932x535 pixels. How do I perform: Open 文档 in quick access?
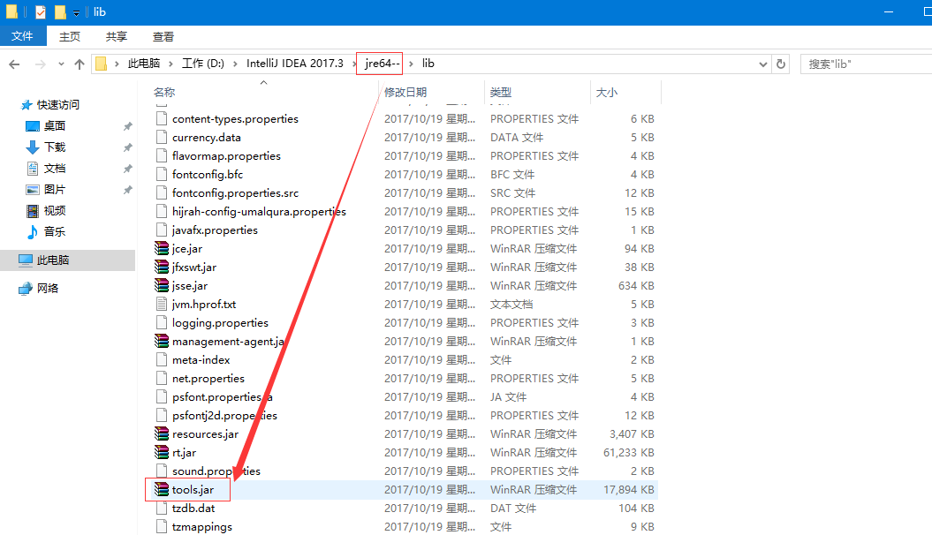pos(54,169)
